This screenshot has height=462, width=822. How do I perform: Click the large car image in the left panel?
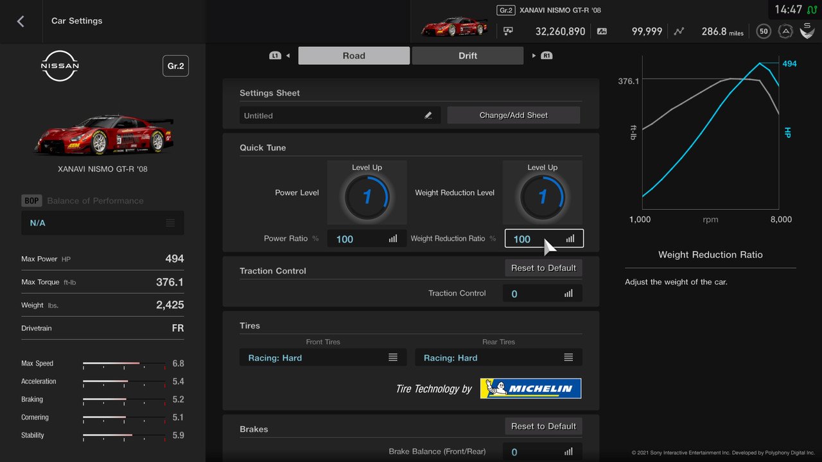click(x=103, y=134)
